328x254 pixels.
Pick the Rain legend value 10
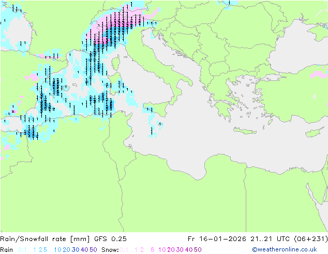58,250
